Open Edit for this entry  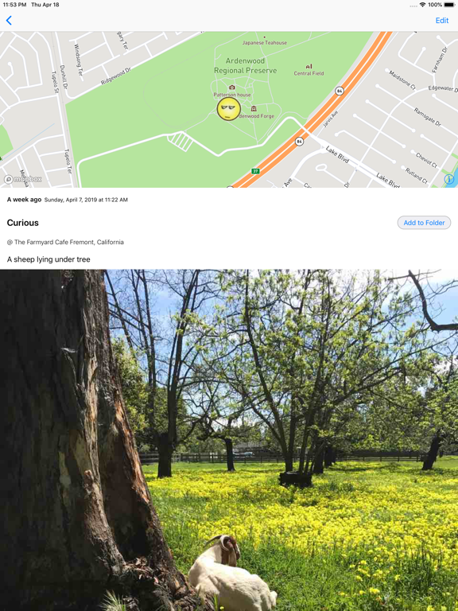click(x=441, y=20)
